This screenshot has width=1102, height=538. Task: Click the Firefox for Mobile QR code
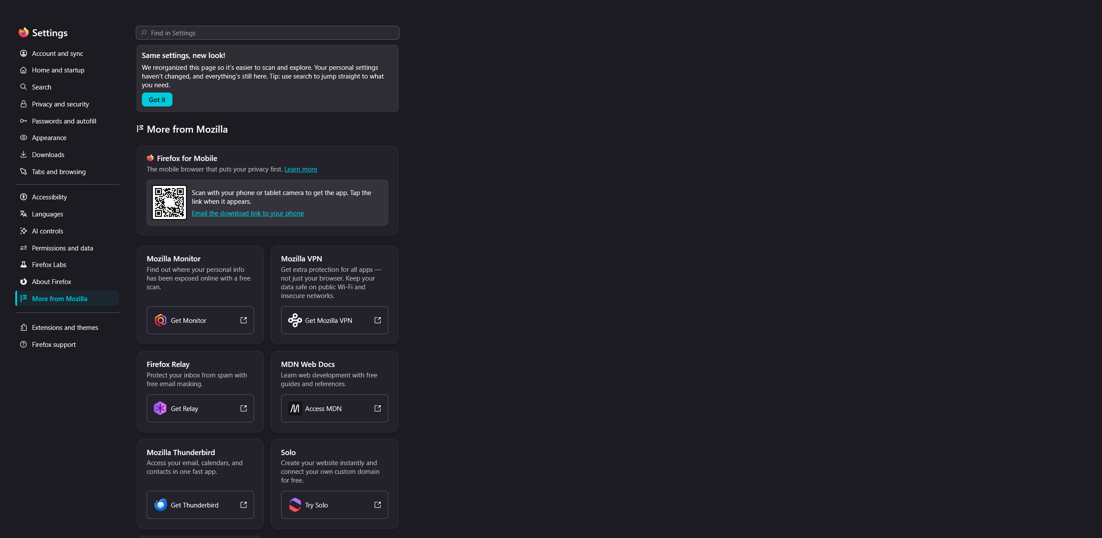click(x=169, y=202)
